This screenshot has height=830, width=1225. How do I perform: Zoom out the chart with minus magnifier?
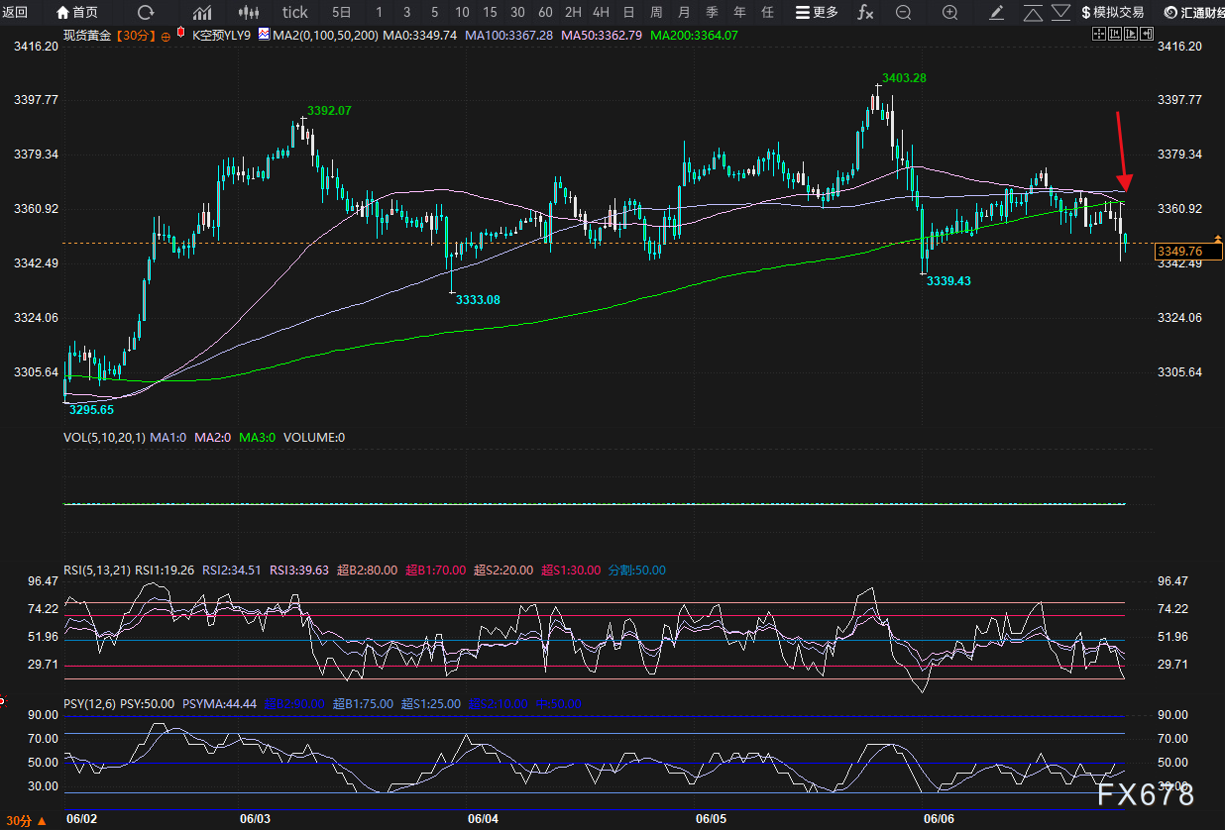(x=903, y=13)
